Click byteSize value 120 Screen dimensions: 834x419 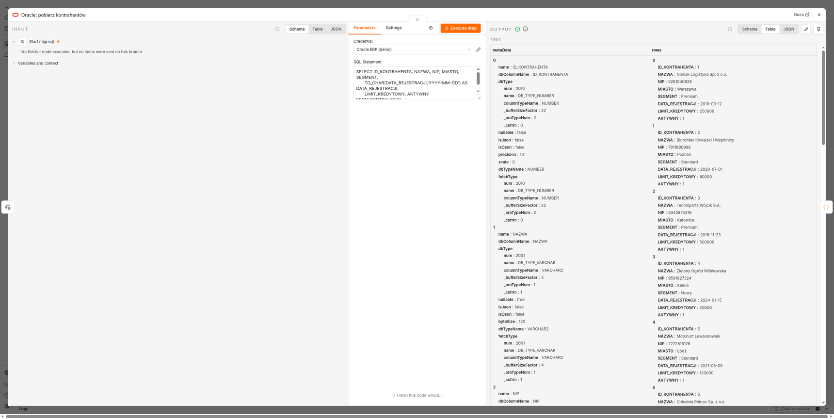point(522,322)
